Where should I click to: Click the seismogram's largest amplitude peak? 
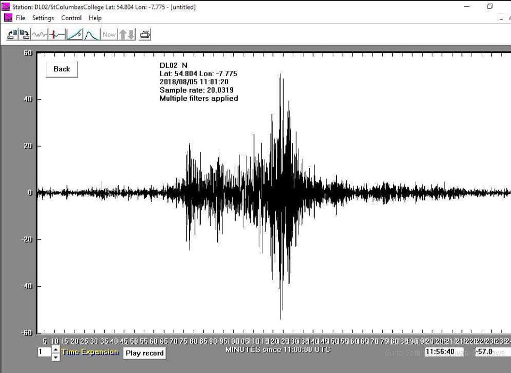coord(281,318)
